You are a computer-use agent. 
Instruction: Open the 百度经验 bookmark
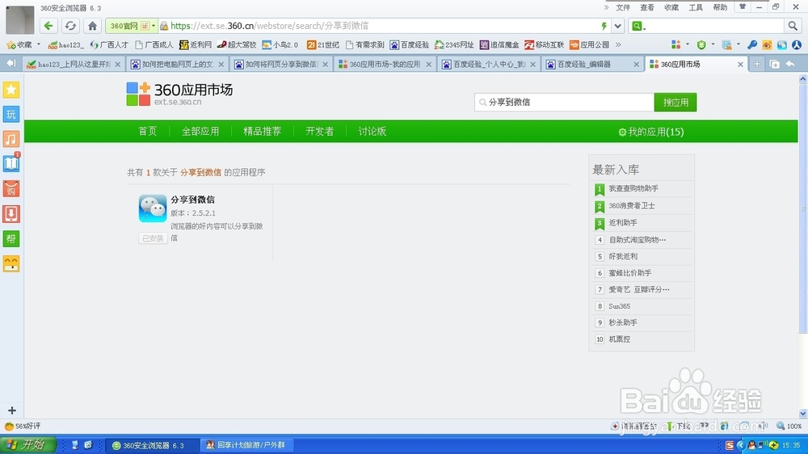tap(410, 44)
